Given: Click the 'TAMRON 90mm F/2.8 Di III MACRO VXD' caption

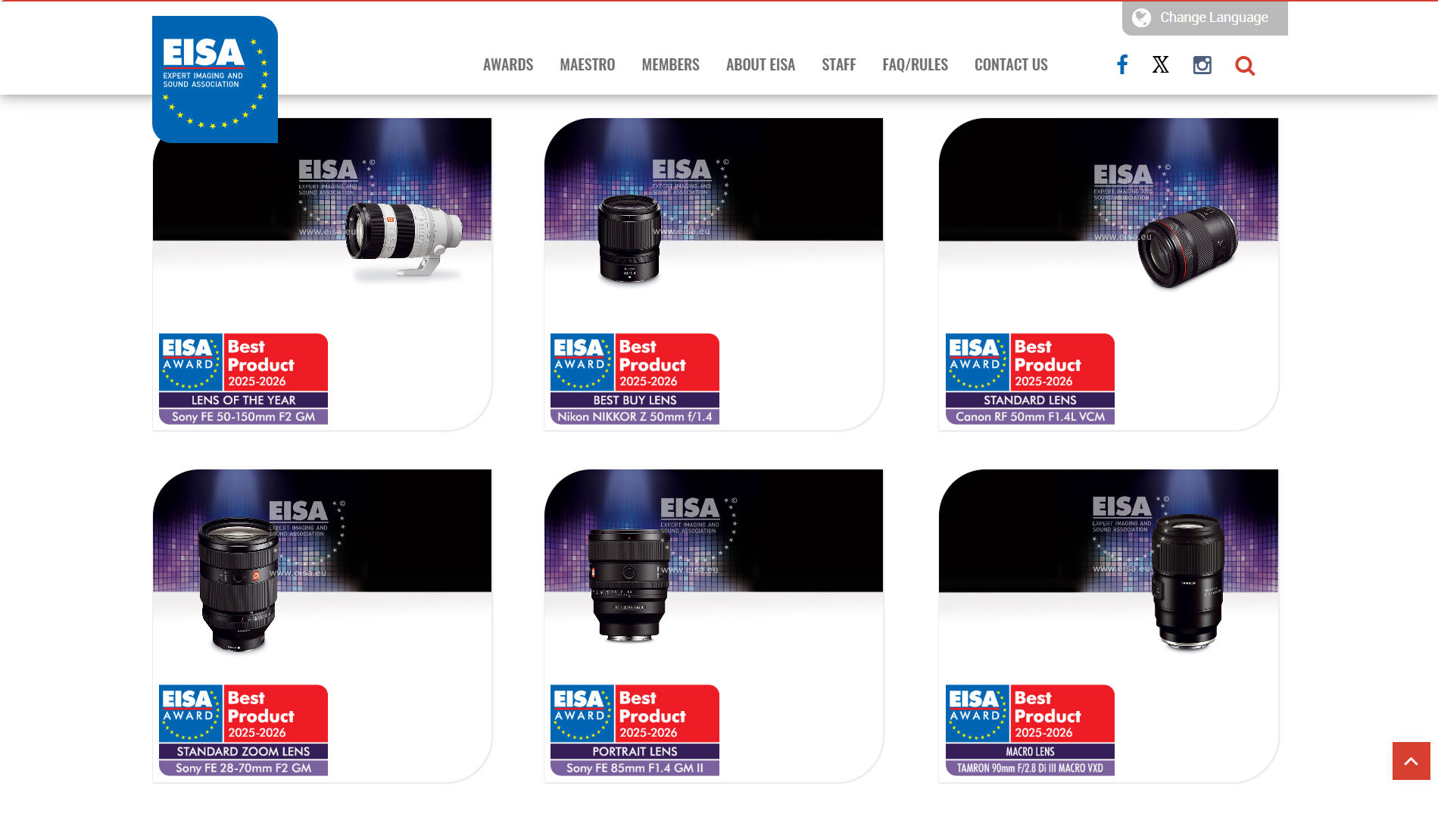Looking at the screenshot, I should click(x=1030, y=769).
